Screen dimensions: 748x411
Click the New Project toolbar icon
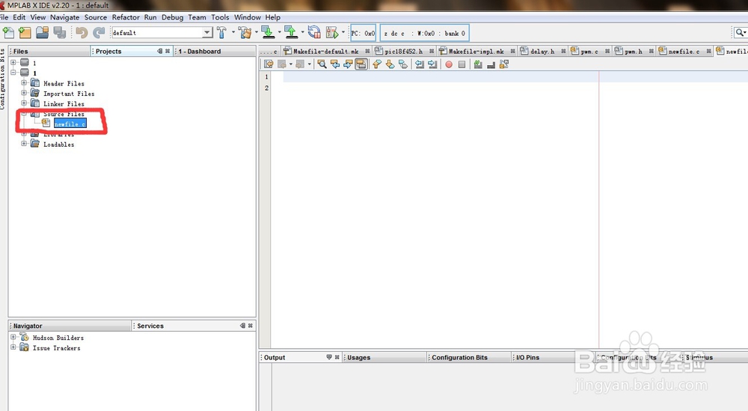click(x=25, y=32)
